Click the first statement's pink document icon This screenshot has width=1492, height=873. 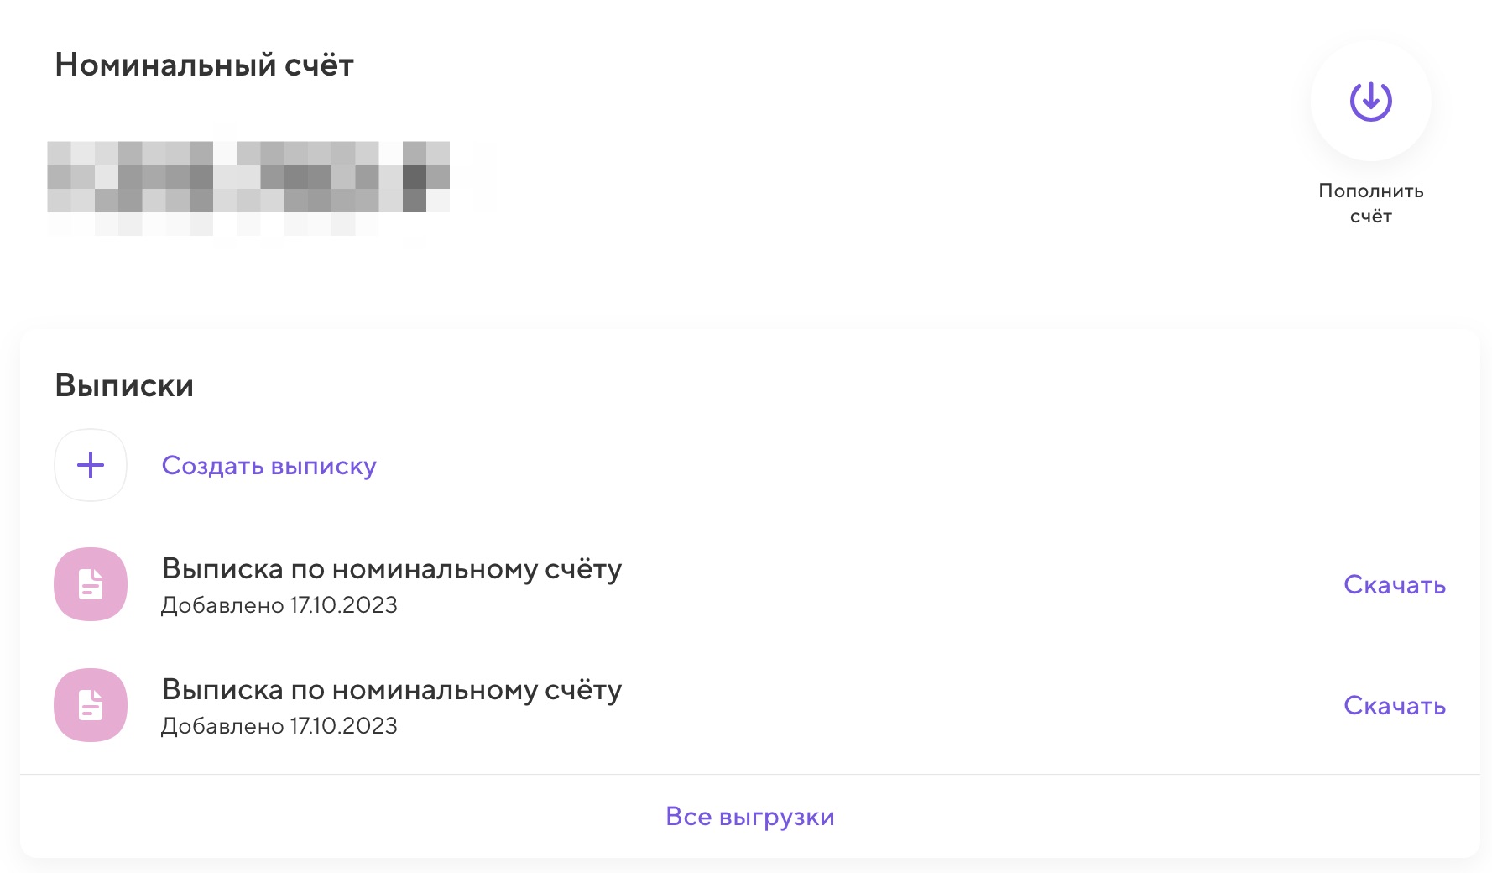[91, 584]
